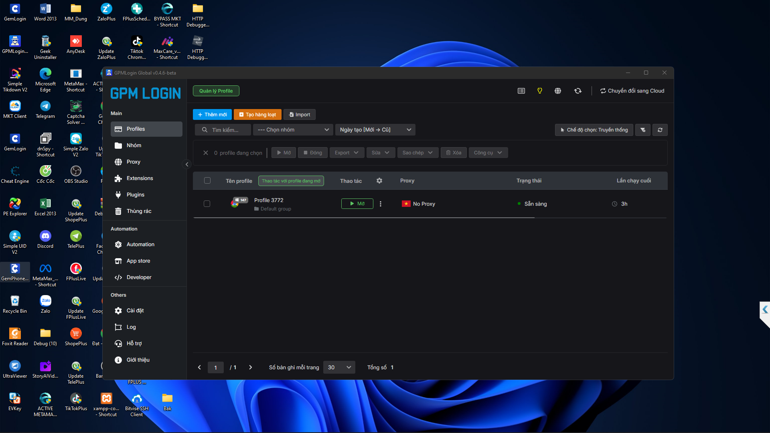The height and width of the screenshot is (433, 770).
Task: Open three-dot menu for Profile 3772
Action: pyautogui.click(x=381, y=204)
